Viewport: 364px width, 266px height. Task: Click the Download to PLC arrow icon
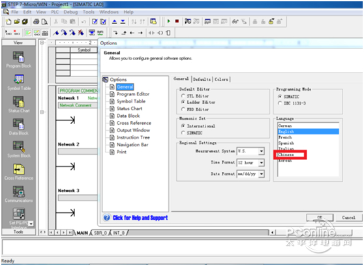click(x=123, y=22)
